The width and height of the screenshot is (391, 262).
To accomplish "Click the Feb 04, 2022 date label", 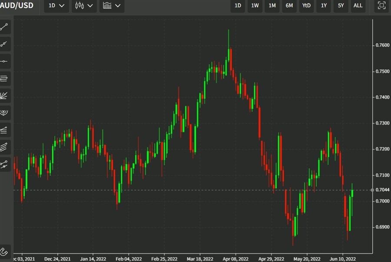I will 129,259.
